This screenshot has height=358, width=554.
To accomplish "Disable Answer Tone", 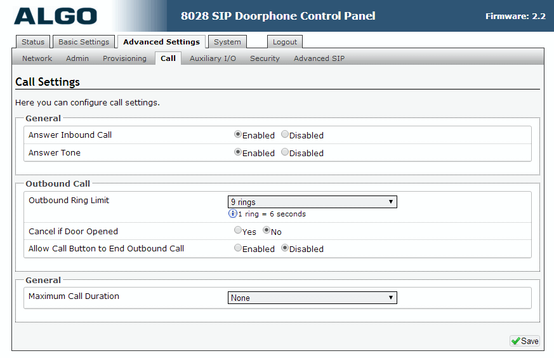I will [x=285, y=152].
